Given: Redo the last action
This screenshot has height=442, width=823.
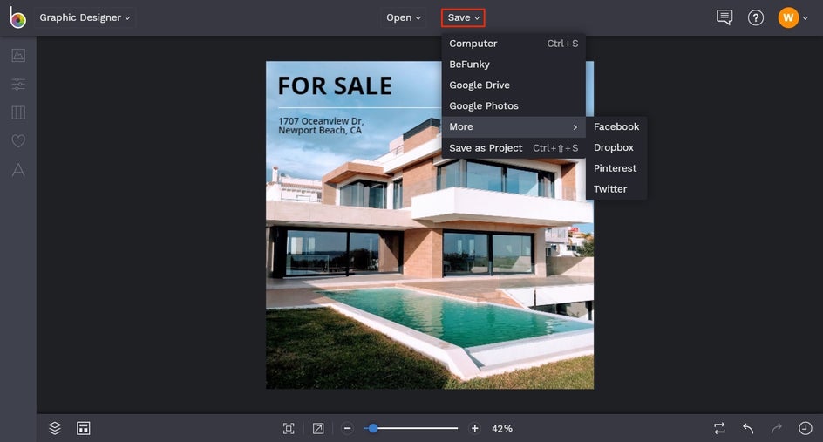Looking at the screenshot, I should tap(776, 428).
